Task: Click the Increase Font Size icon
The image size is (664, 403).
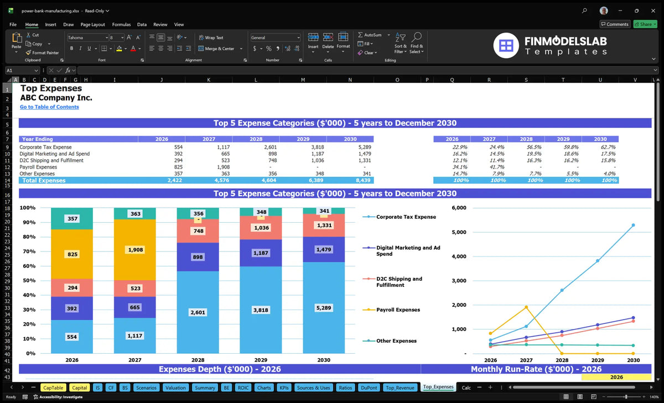Action: point(129,38)
